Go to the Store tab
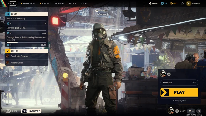Screen dimensions: 206x116 click(84, 3)
